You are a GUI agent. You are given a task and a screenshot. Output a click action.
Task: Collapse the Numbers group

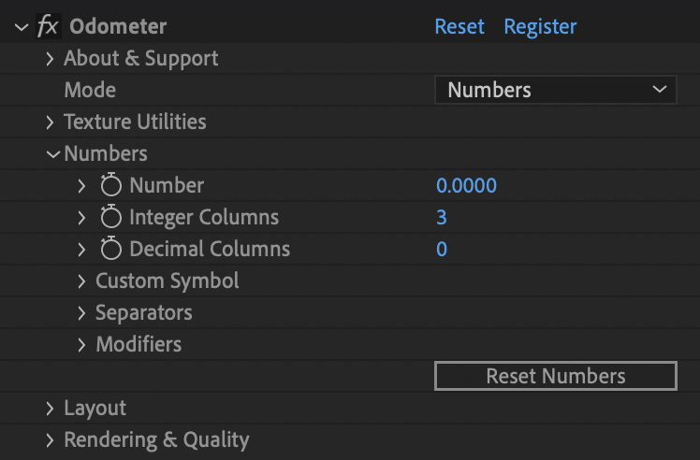tap(53, 154)
